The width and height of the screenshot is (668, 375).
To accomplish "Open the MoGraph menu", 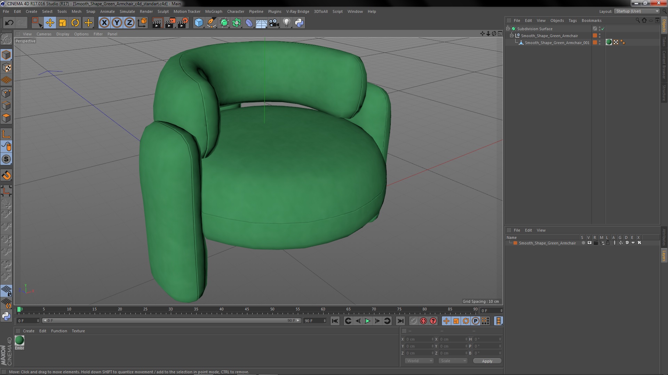I will click(x=213, y=11).
